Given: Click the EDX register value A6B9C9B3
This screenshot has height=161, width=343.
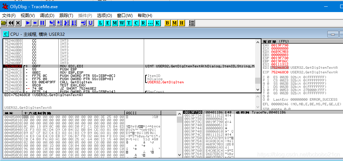Looking at the screenshot, I should [280, 52].
